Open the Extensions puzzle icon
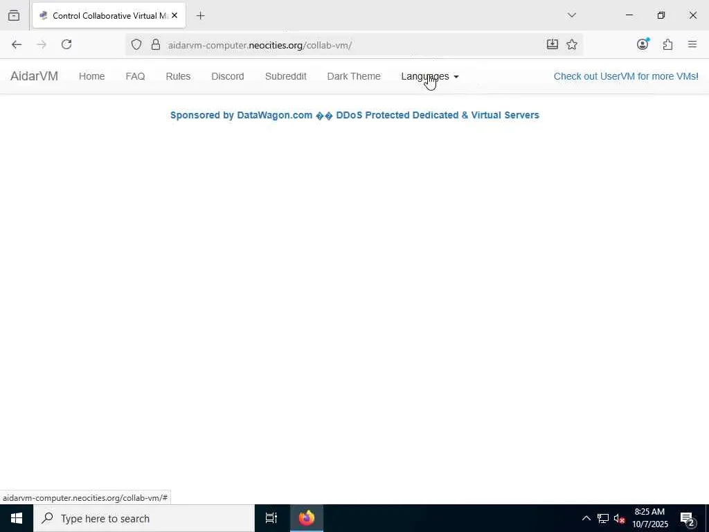 coord(667,44)
